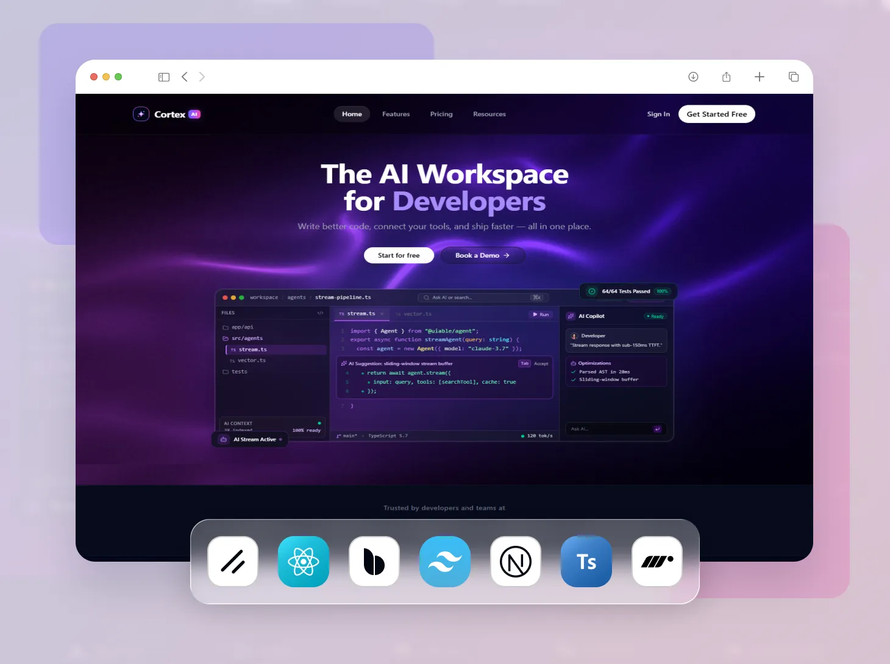Click the slash logo icon in the dock
The height and width of the screenshot is (664, 890).
[x=233, y=562]
